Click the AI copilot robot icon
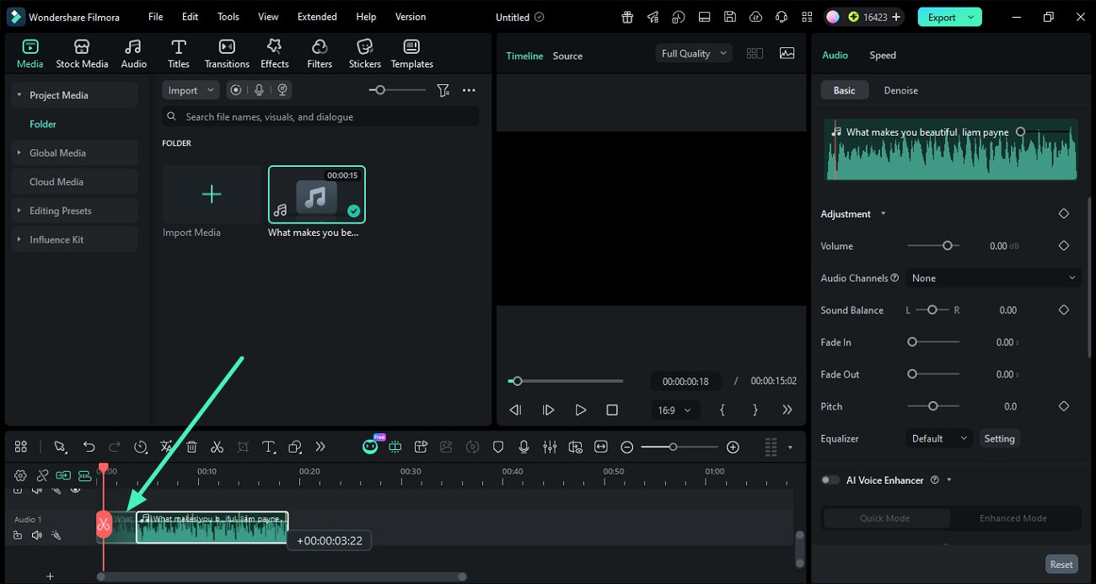Image resolution: width=1096 pixels, height=584 pixels. (x=370, y=447)
